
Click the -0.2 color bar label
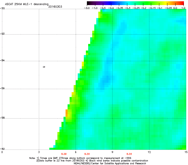144,8
